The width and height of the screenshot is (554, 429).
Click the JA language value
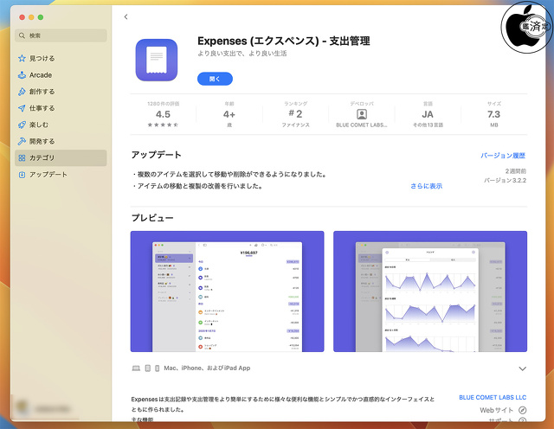(428, 114)
